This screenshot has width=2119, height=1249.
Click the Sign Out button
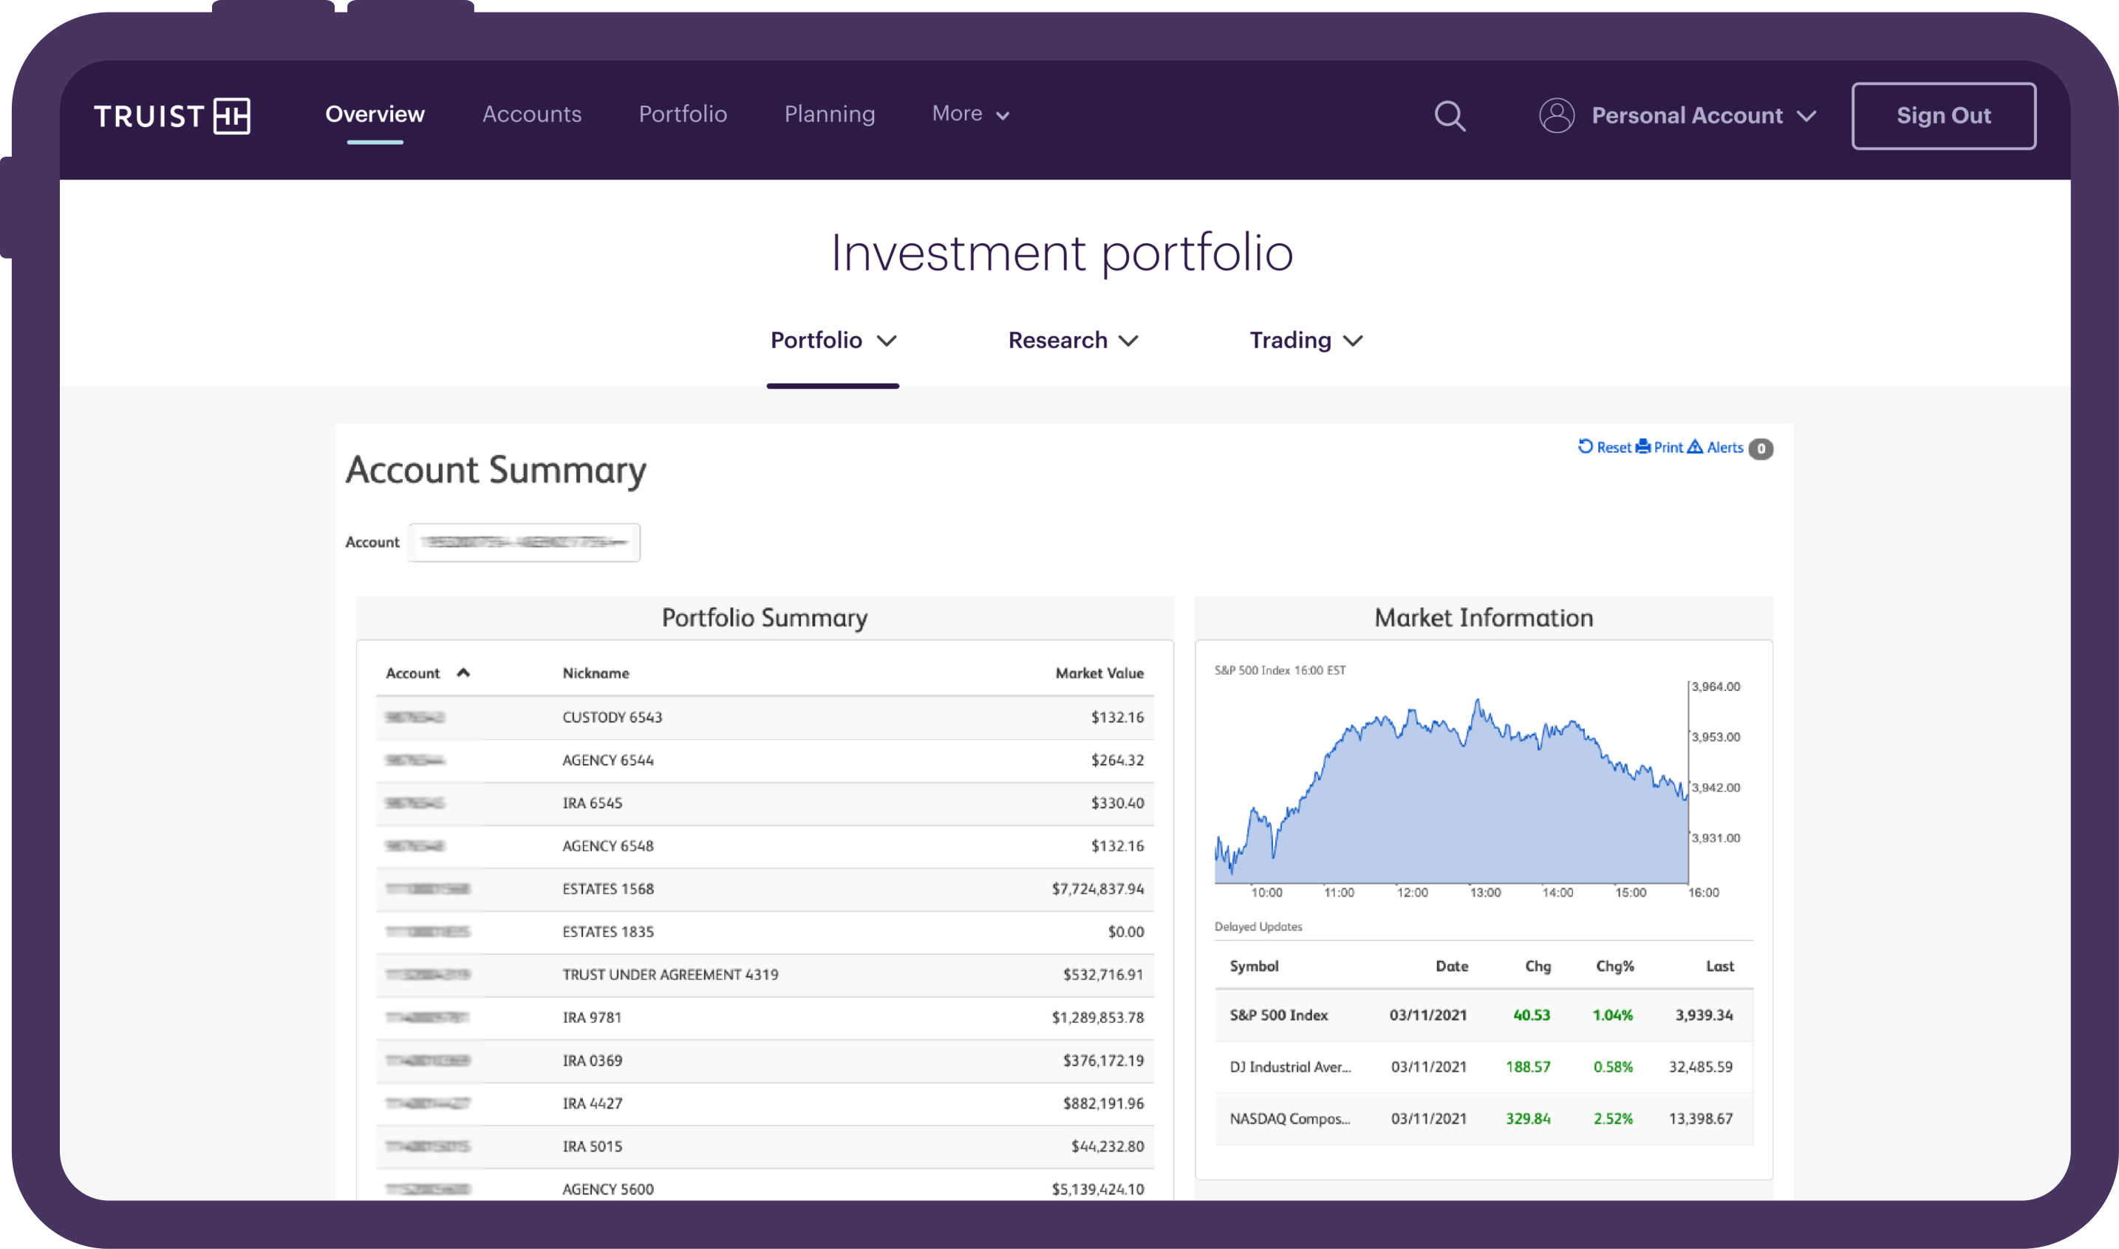tap(1944, 115)
